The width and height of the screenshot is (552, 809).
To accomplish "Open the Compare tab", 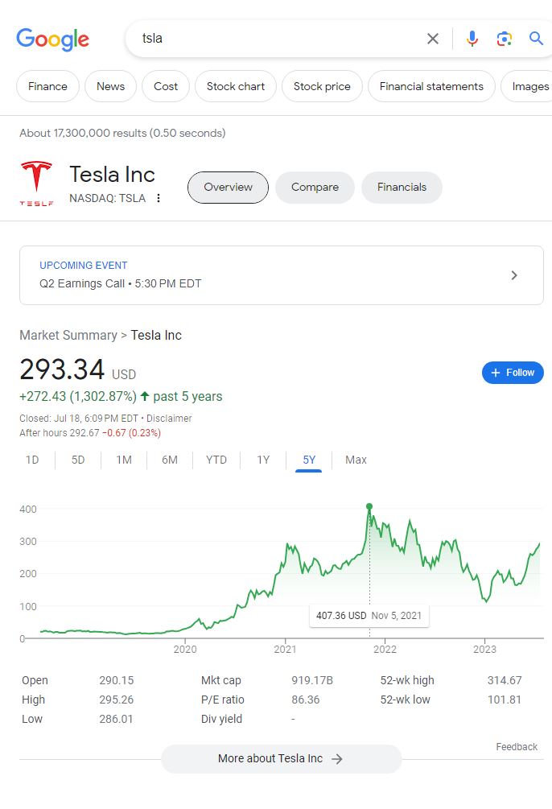I will coord(315,187).
